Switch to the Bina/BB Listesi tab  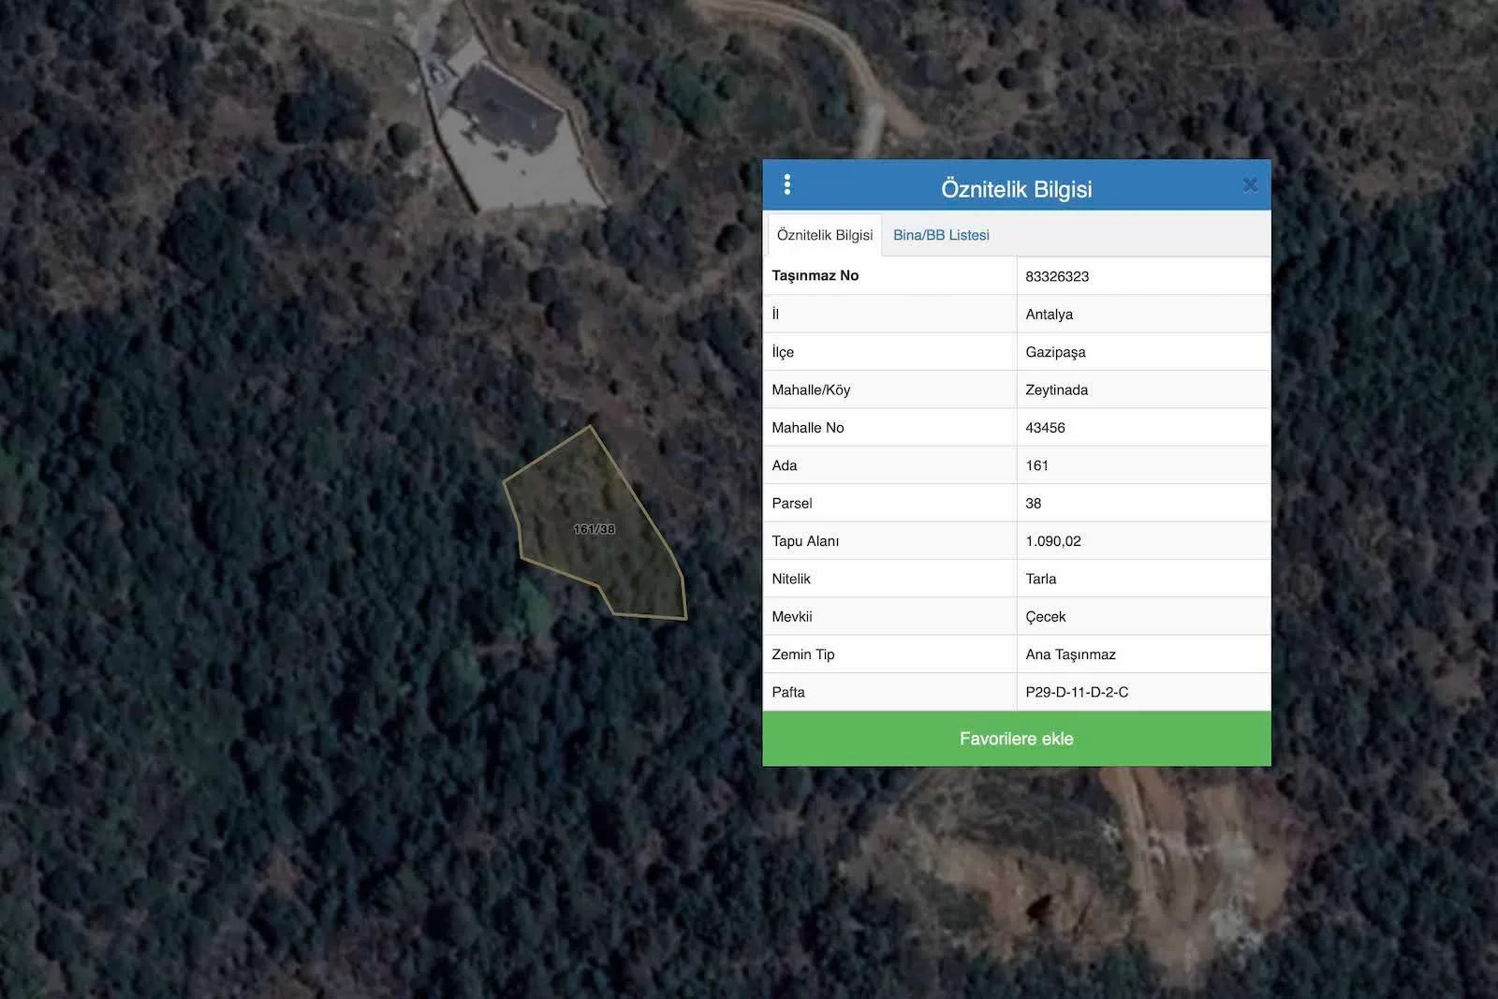coord(941,235)
